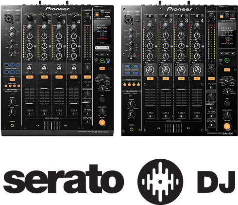The image size is (238, 205).
Task: Click the BEAT right arrow button on DJM-850
Action: coord(233,53)
